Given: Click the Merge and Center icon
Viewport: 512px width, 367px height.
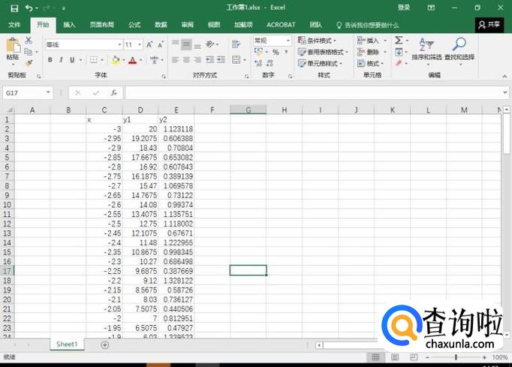Looking at the screenshot, I should pyautogui.click(x=236, y=60).
